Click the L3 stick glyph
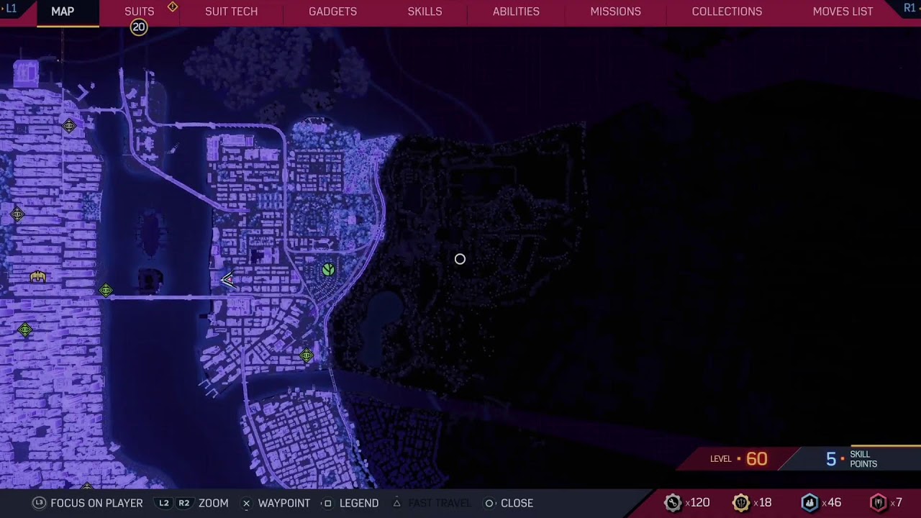921x518 pixels. coord(40,503)
